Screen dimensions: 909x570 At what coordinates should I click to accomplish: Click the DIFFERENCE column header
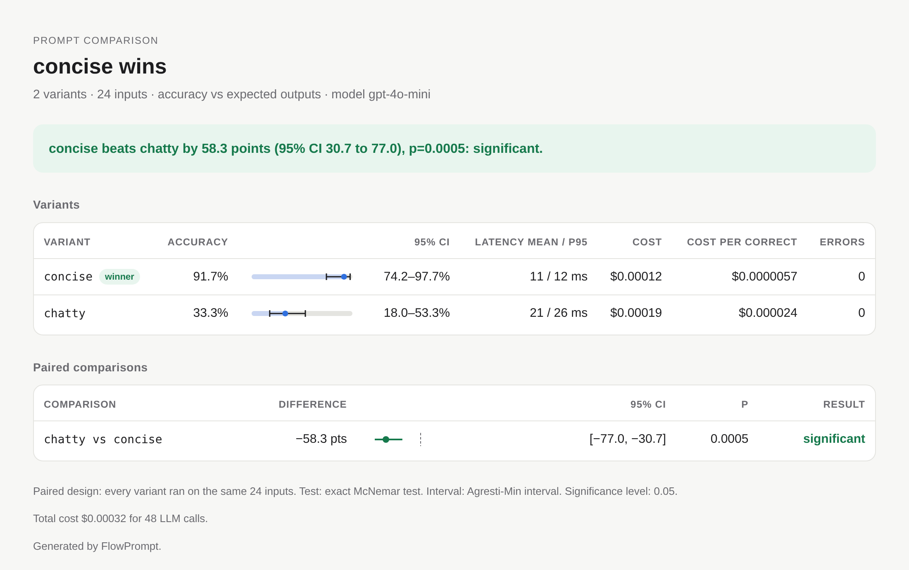[x=312, y=404]
